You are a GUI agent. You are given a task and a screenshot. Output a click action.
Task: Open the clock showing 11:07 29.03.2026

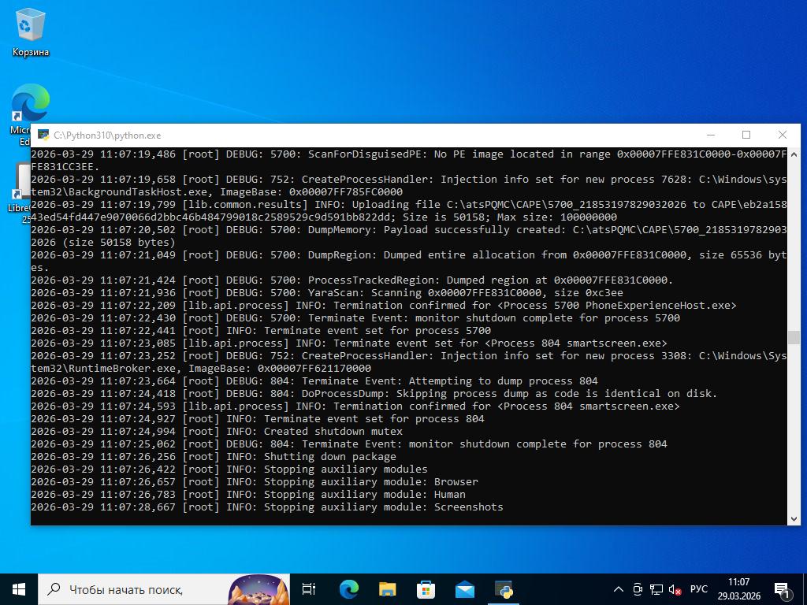(738, 588)
